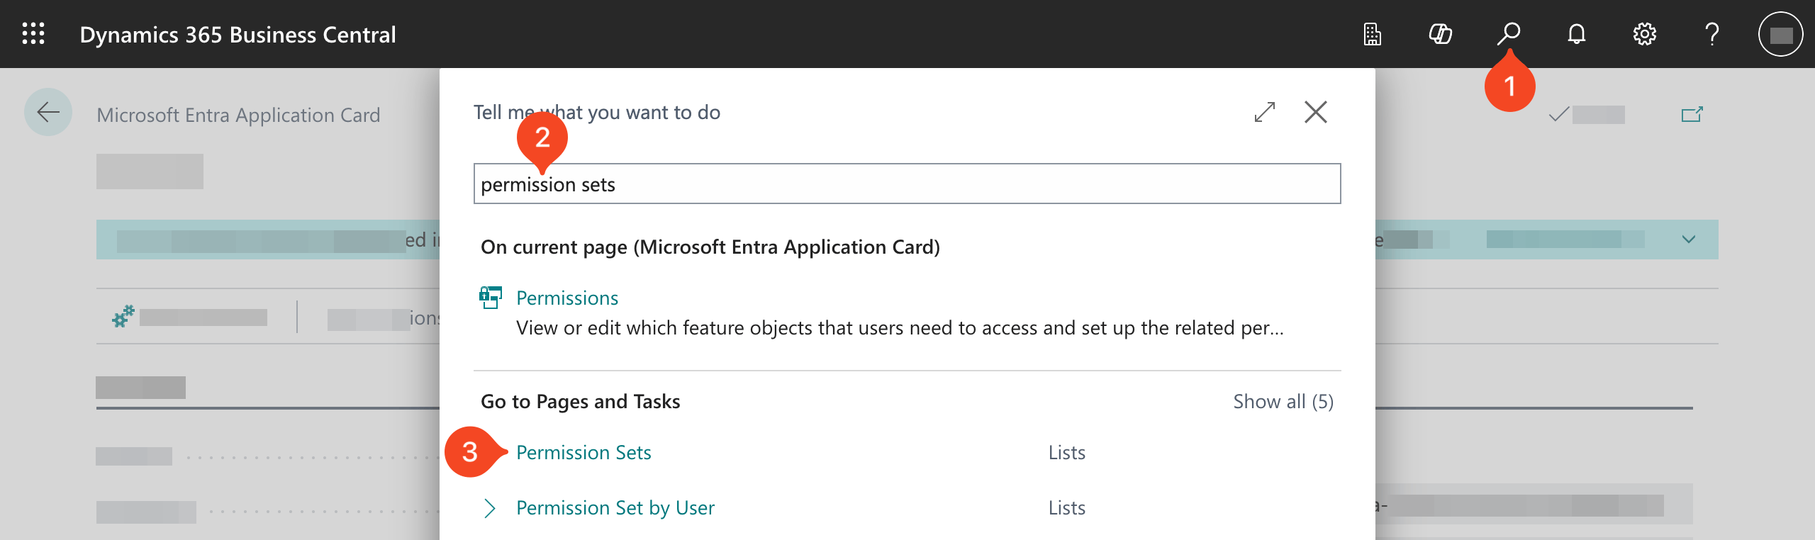
Task: Click the gears action icon on card
Action: (x=123, y=316)
